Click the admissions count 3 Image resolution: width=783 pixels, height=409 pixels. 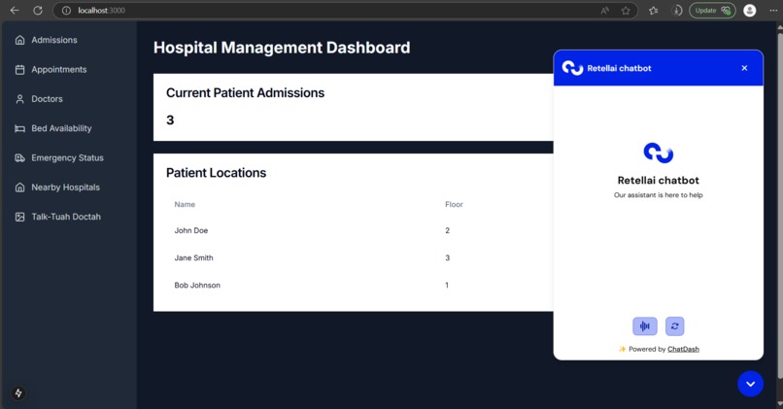[170, 119]
